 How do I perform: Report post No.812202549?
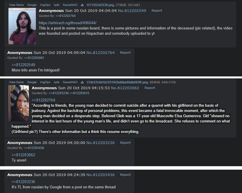coord(157,11)
